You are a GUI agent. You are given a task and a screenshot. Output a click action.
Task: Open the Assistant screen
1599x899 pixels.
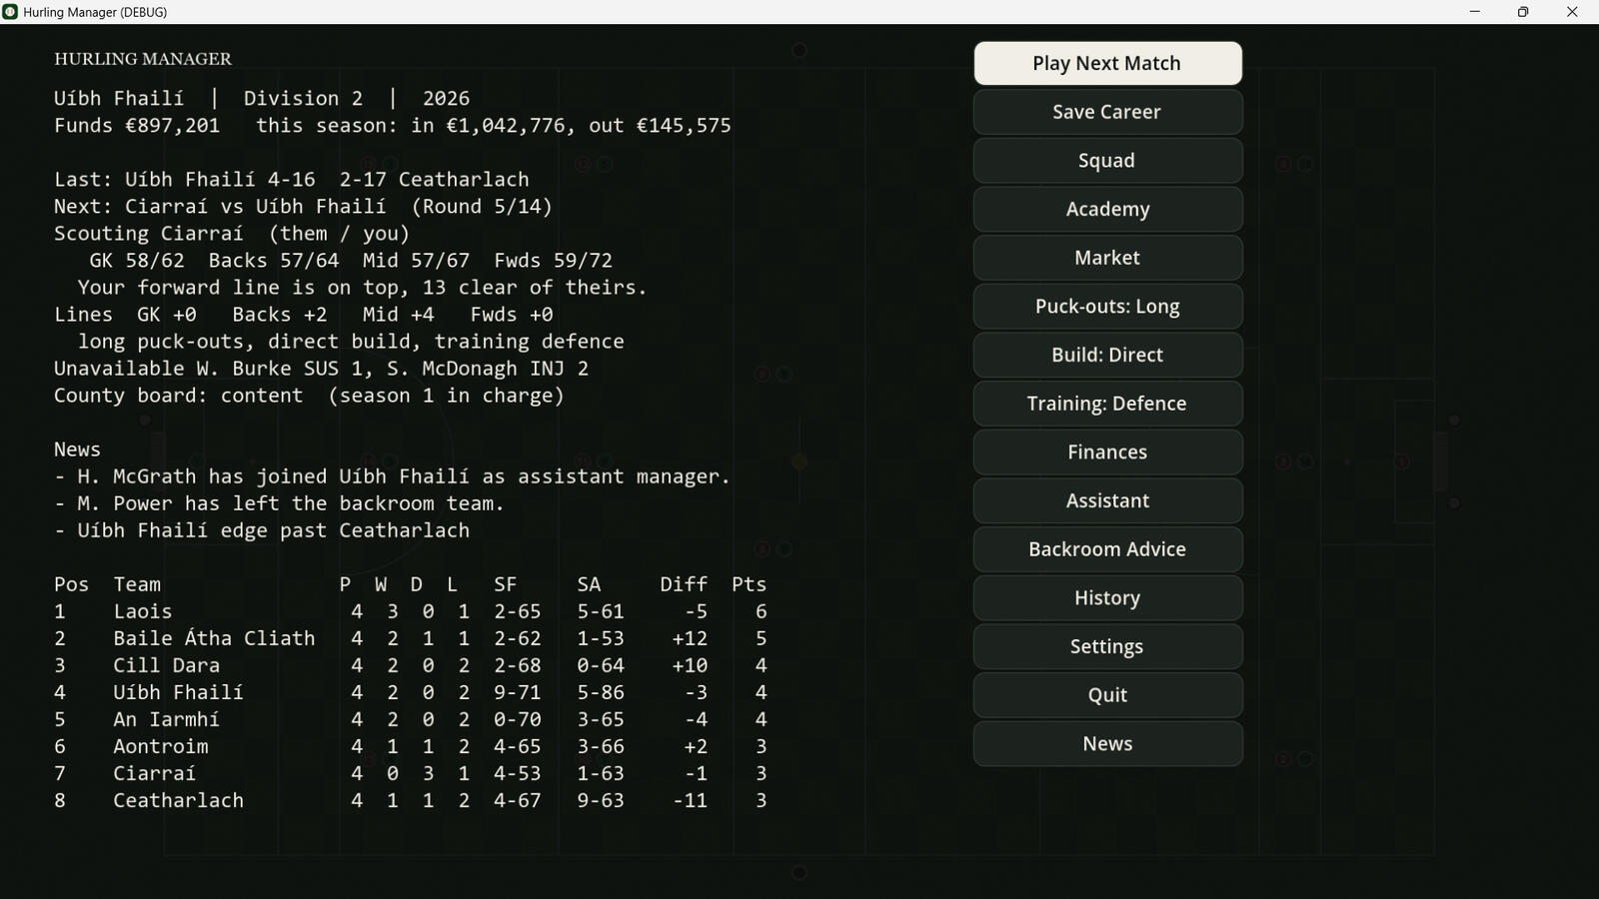pos(1107,500)
